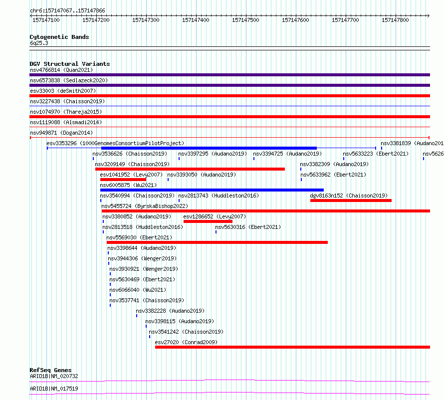
Task: Click the RefSeq Genes track heading
Action: pos(51,370)
